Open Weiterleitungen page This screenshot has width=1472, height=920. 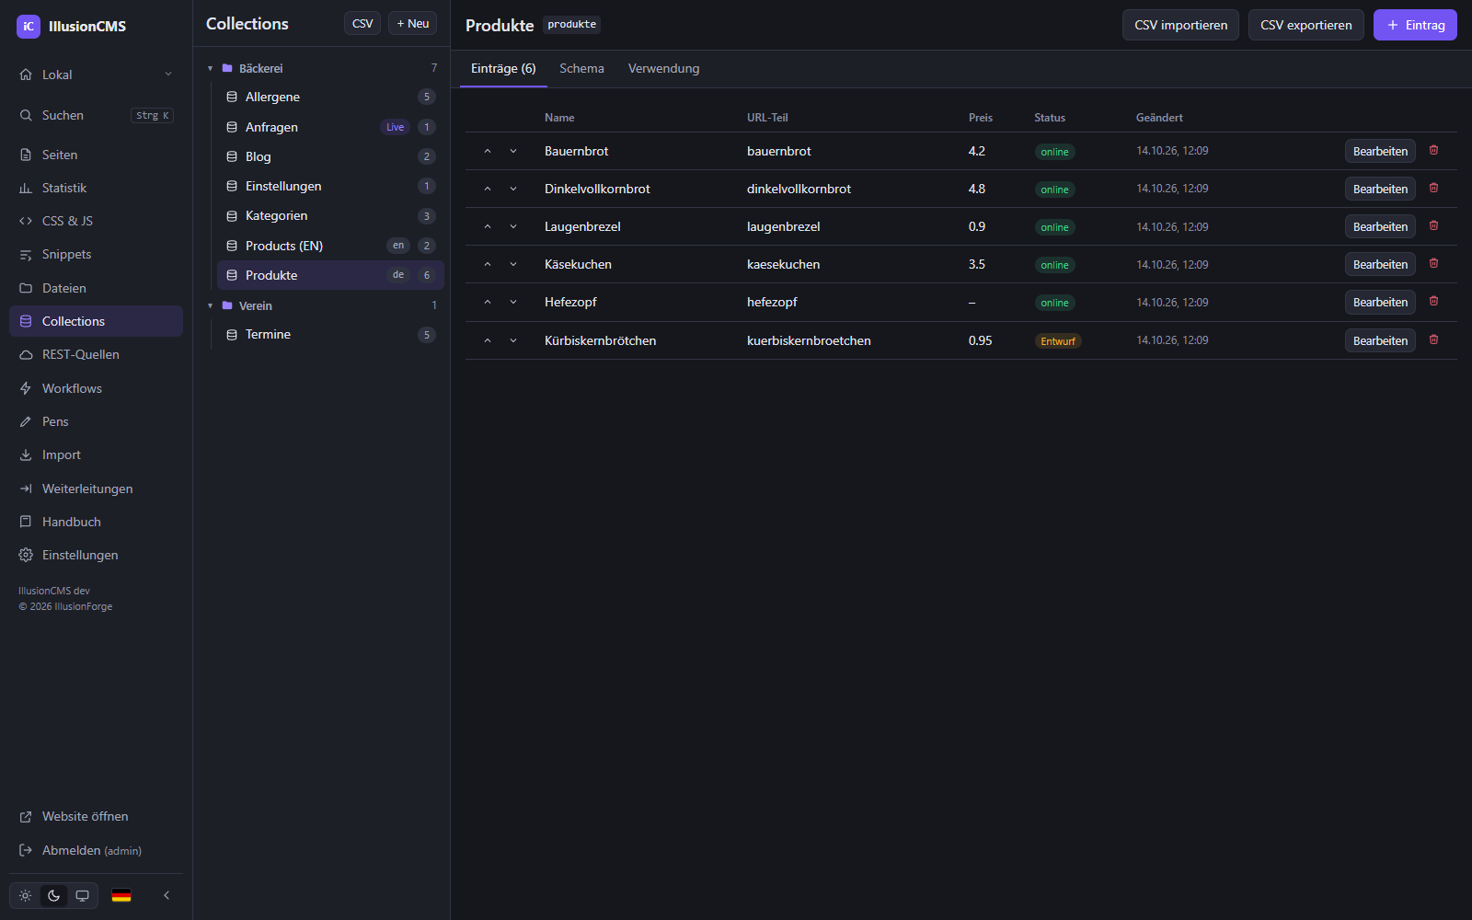(x=96, y=489)
